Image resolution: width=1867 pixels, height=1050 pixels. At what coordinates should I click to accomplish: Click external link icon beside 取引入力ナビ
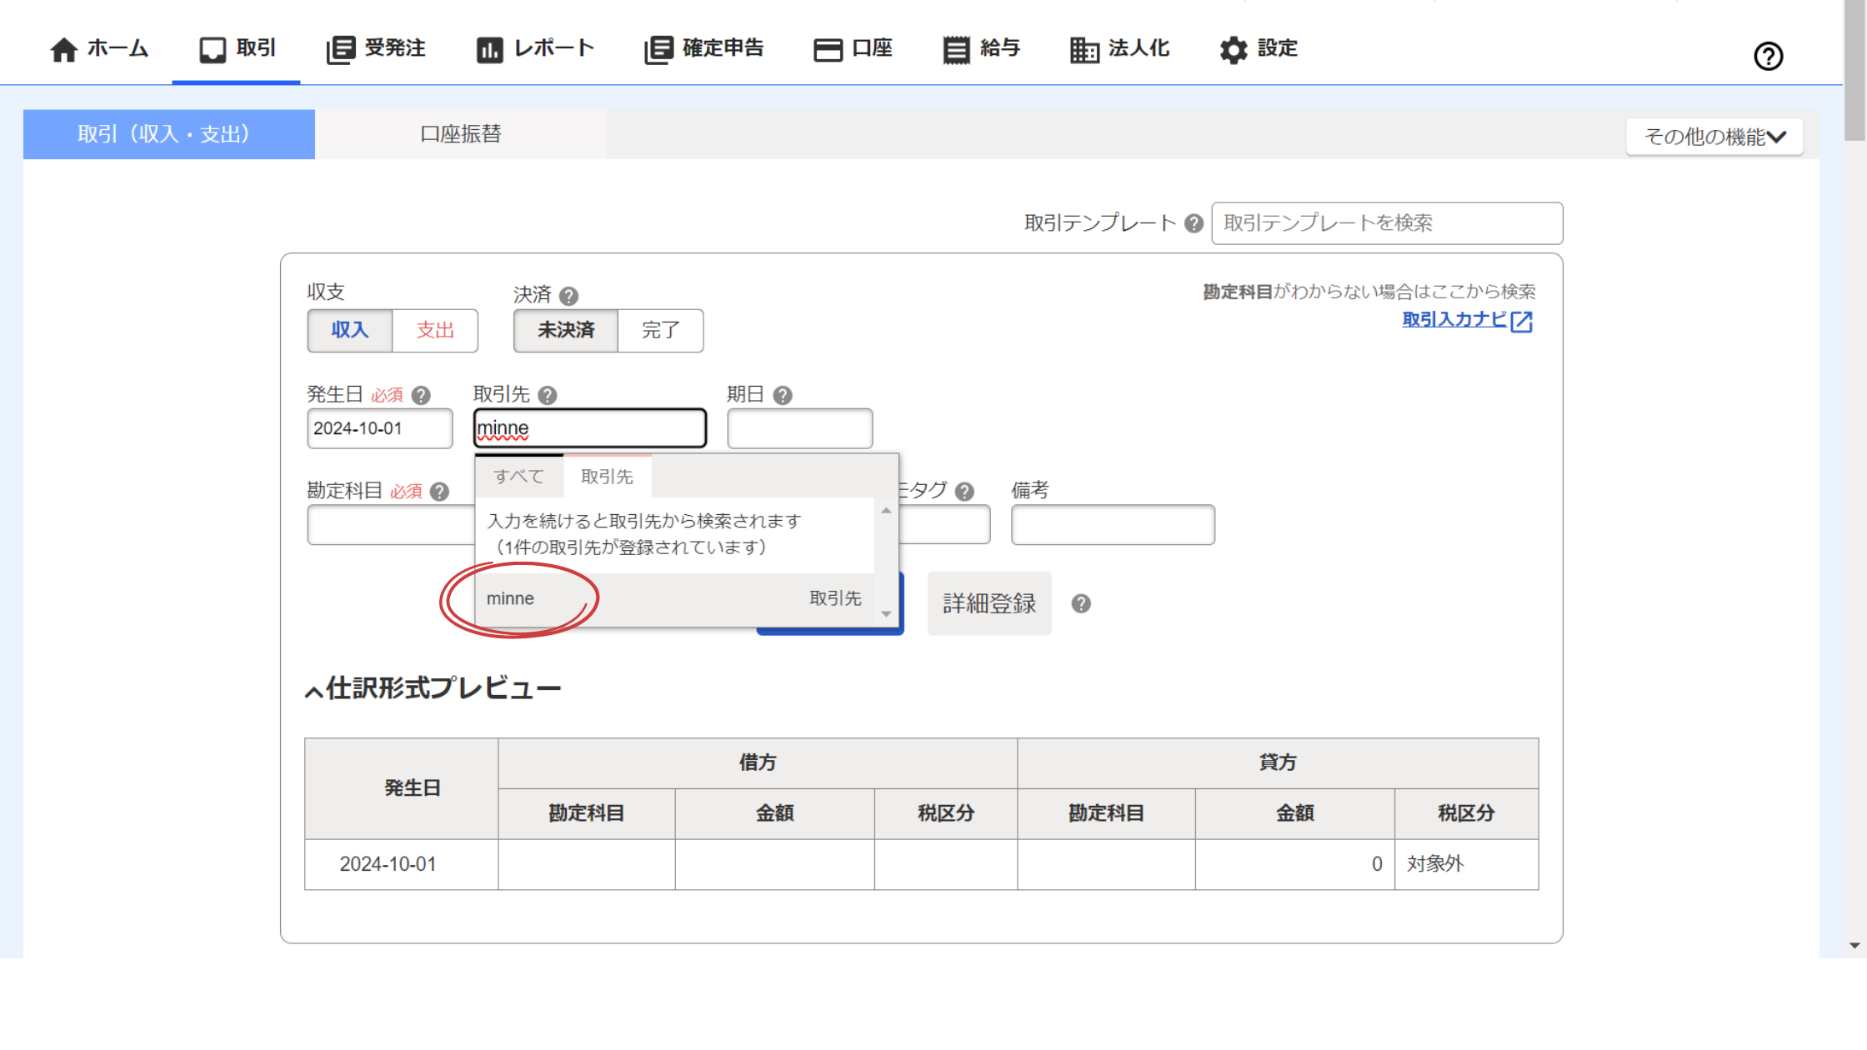tap(1521, 322)
